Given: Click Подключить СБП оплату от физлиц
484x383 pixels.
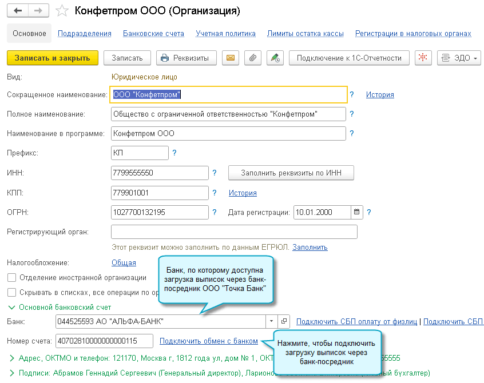Looking at the screenshot, I should [356, 321].
